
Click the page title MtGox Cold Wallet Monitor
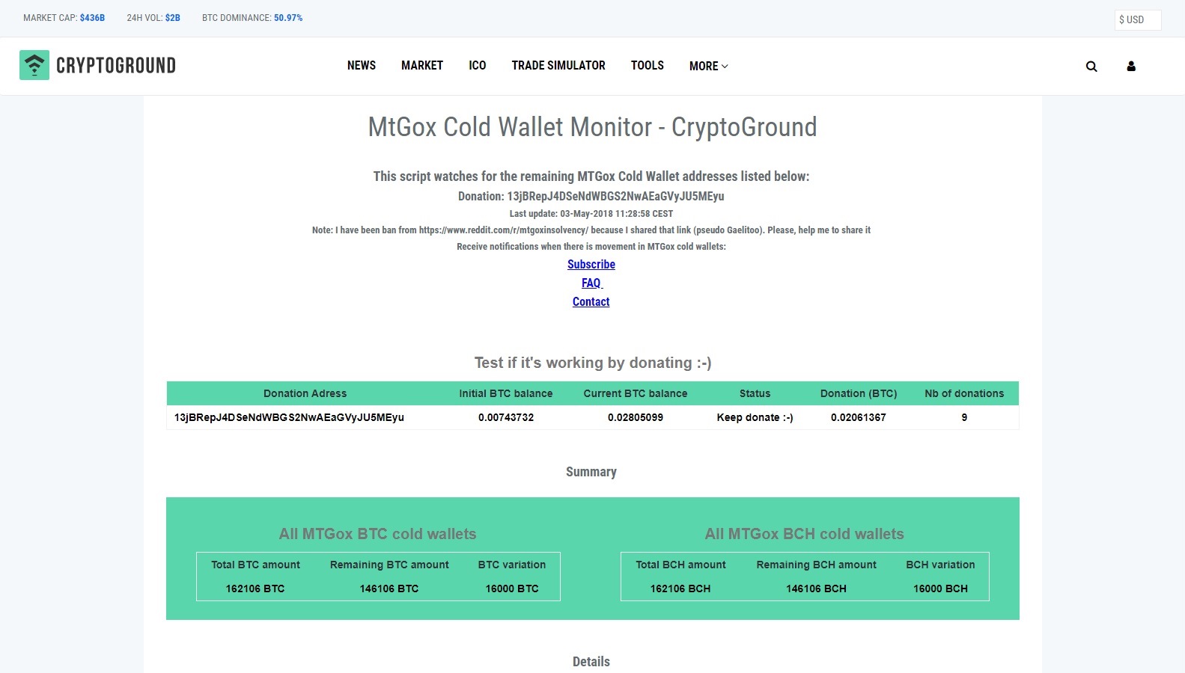pos(592,127)
